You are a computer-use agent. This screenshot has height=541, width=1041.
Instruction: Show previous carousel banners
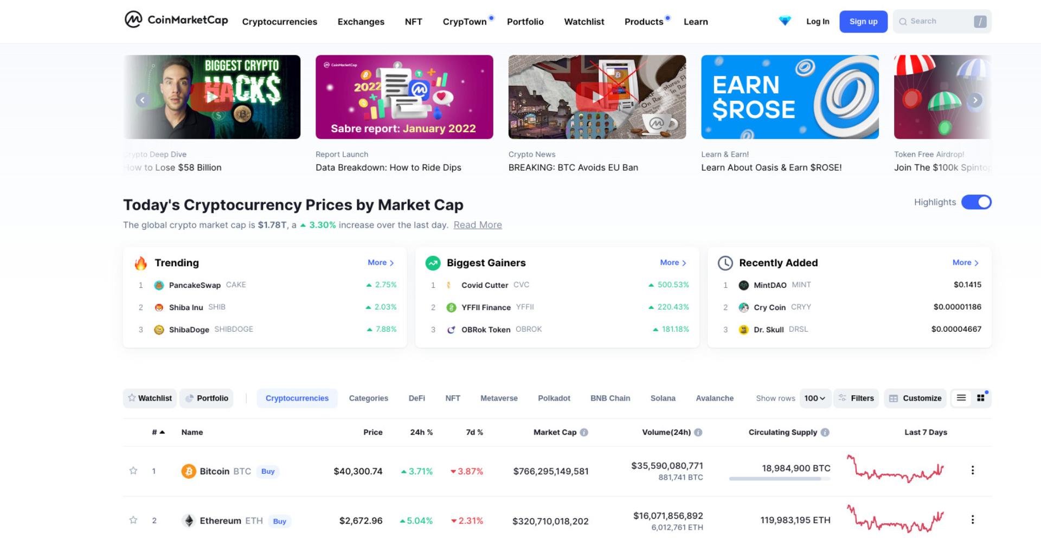coord(143,100)
